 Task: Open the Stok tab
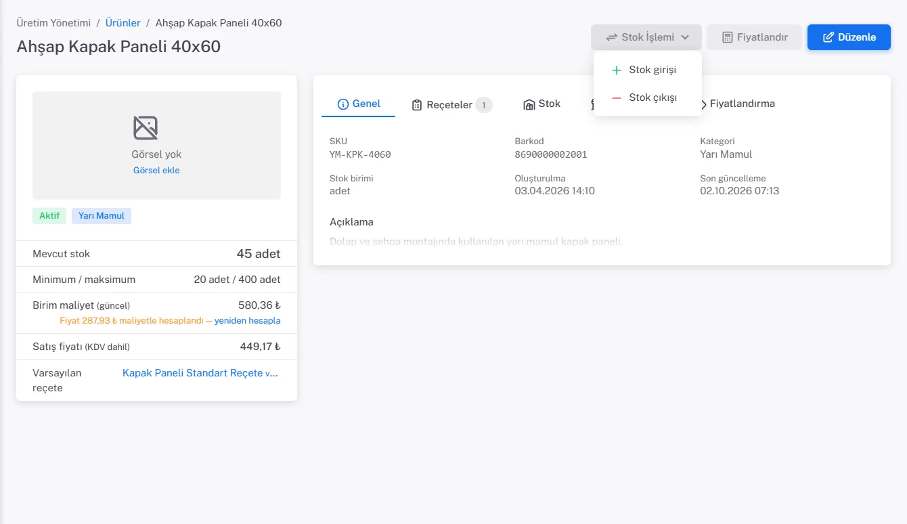(541, 104)
